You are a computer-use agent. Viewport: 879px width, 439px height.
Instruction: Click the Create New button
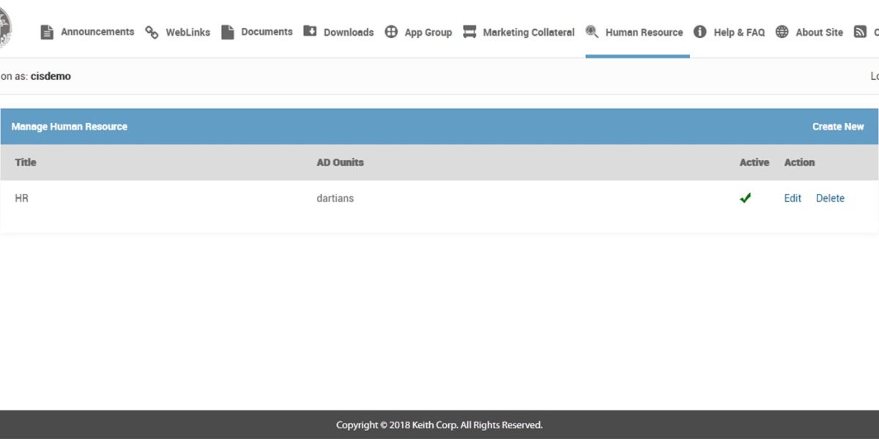click(838, 126)
